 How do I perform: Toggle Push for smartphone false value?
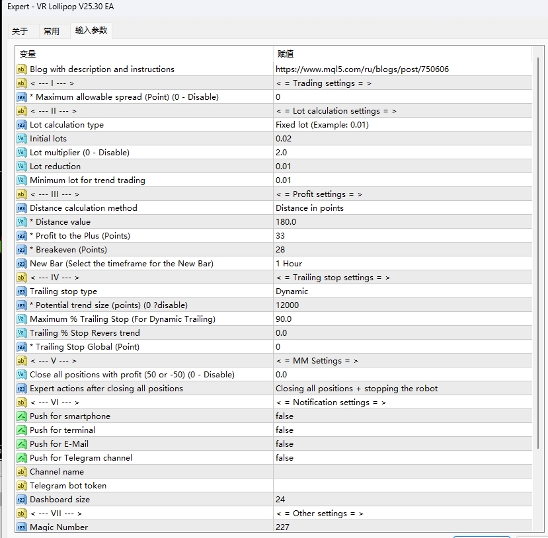click(403, 416)
